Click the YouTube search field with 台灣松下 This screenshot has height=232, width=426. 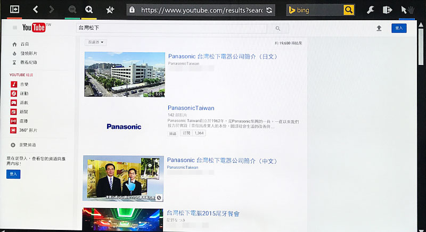click(x=171, y=28)
